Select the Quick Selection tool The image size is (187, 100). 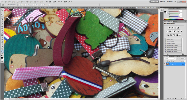point(2,17)
